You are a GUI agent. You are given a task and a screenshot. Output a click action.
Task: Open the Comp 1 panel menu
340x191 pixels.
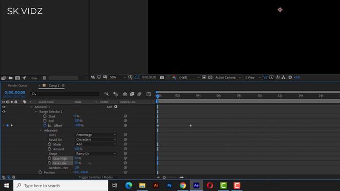(63, 85)
